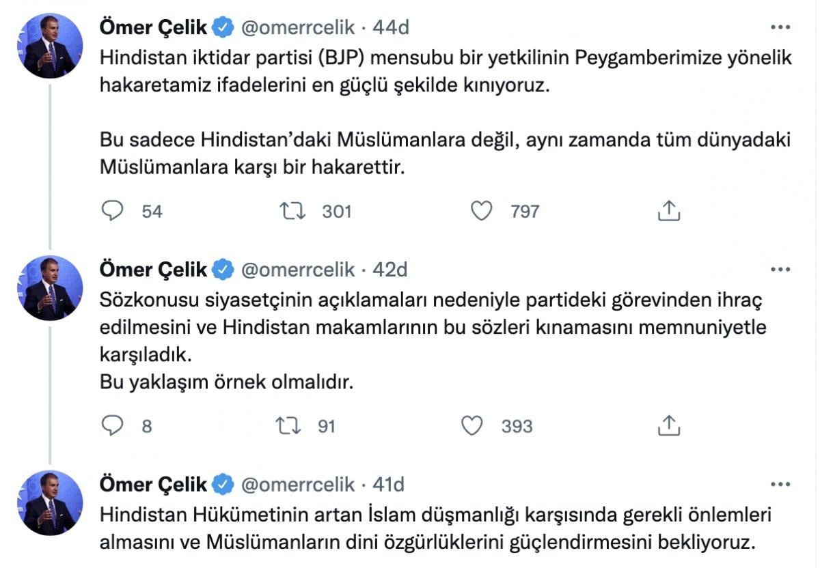Like the second tweet about the BJP politician
This screenshot has width=820, height=568.
[x=471, y=427]
